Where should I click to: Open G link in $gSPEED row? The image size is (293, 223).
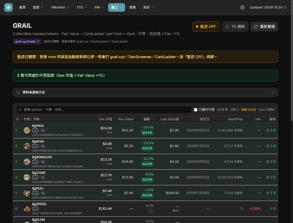(x=271, y=209)
